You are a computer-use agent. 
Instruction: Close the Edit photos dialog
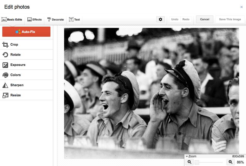pyautogui.click(x=241, y=7)
